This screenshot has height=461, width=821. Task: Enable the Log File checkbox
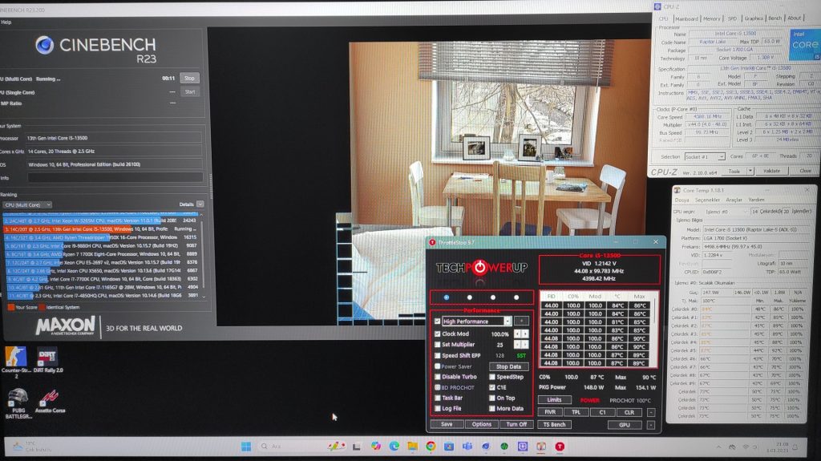437,409
